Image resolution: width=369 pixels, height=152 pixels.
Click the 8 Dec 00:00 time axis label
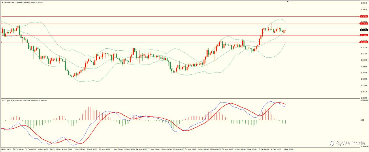[289, 150]
